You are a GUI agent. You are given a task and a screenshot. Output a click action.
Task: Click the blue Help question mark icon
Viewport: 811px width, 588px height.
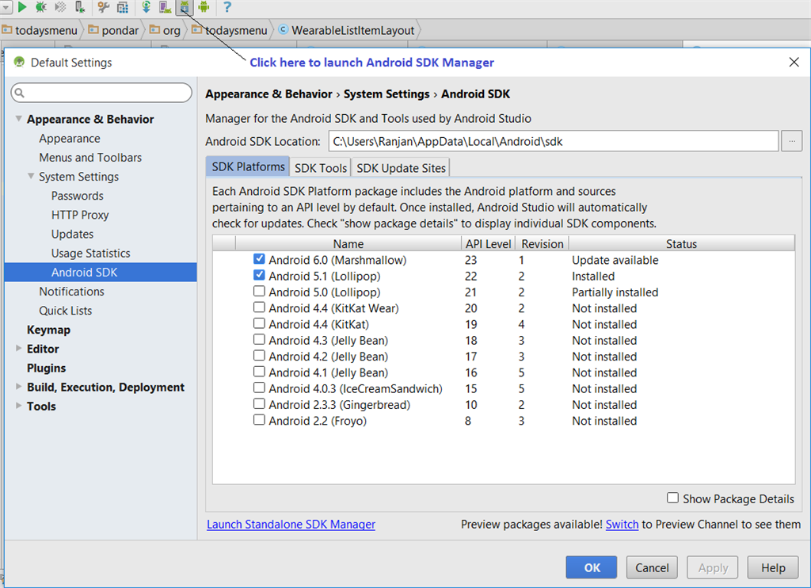point(227,7)
